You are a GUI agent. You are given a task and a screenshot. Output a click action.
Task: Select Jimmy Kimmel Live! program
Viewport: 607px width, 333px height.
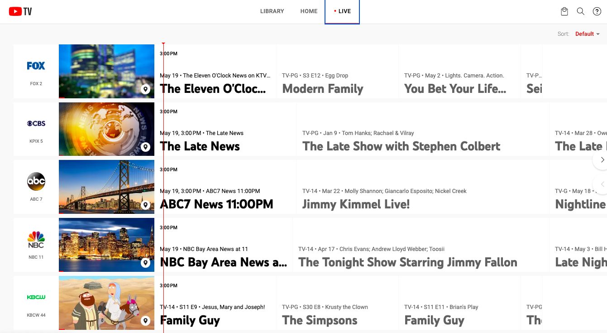(356, 204)
